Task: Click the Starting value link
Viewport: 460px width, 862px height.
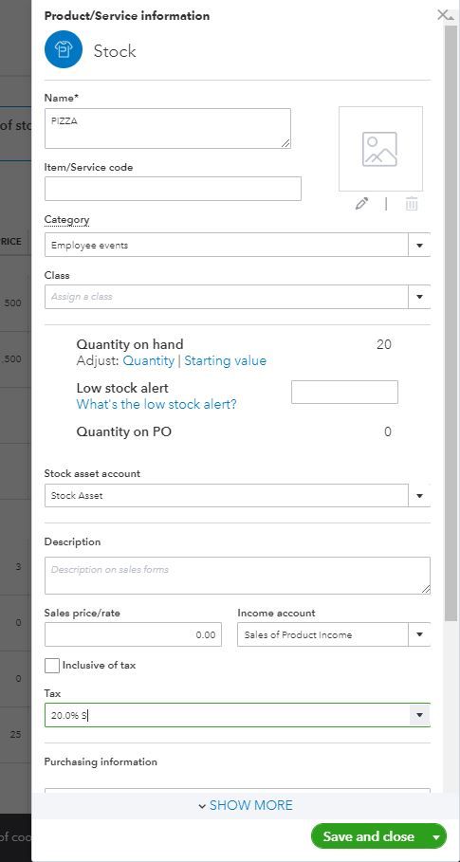Action: tap(226, 360)
